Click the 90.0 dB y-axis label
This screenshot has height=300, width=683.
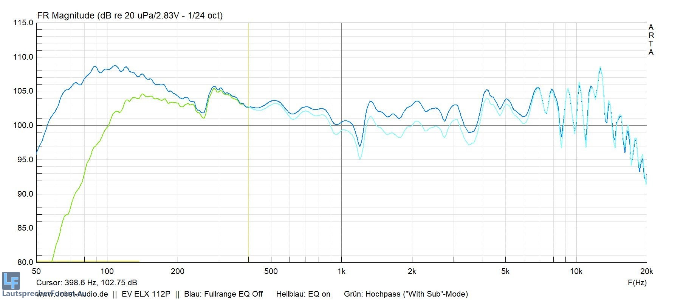point(23,194)
